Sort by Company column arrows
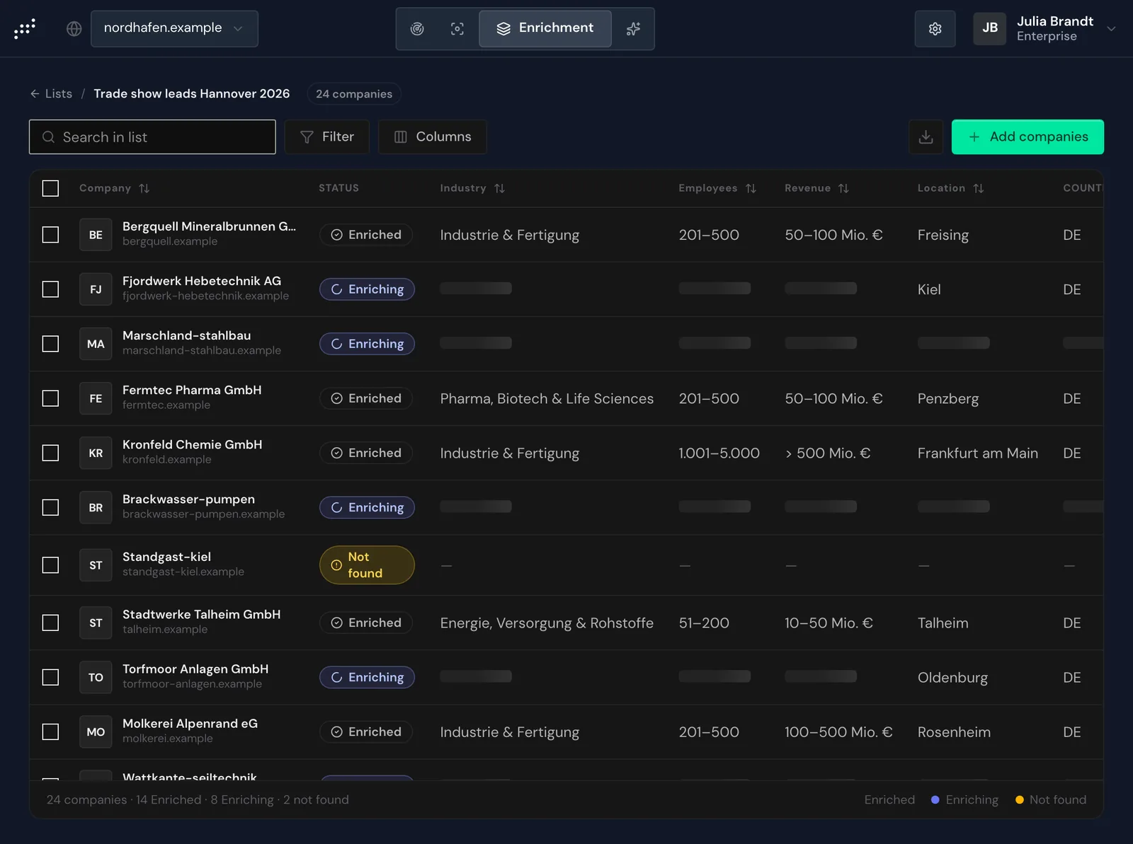 coord(144,188)
